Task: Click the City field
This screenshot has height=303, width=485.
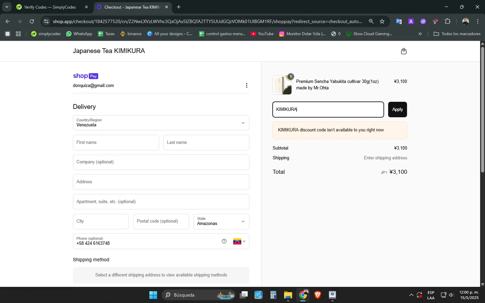Action: tap(101, 222)
